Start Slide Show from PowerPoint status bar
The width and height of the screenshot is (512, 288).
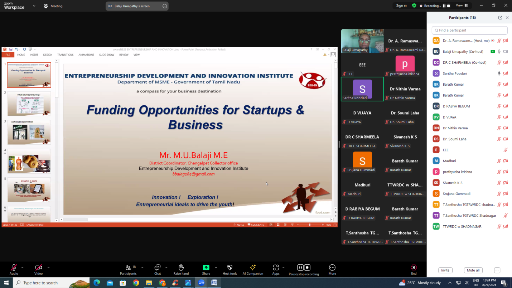[293, 225]
